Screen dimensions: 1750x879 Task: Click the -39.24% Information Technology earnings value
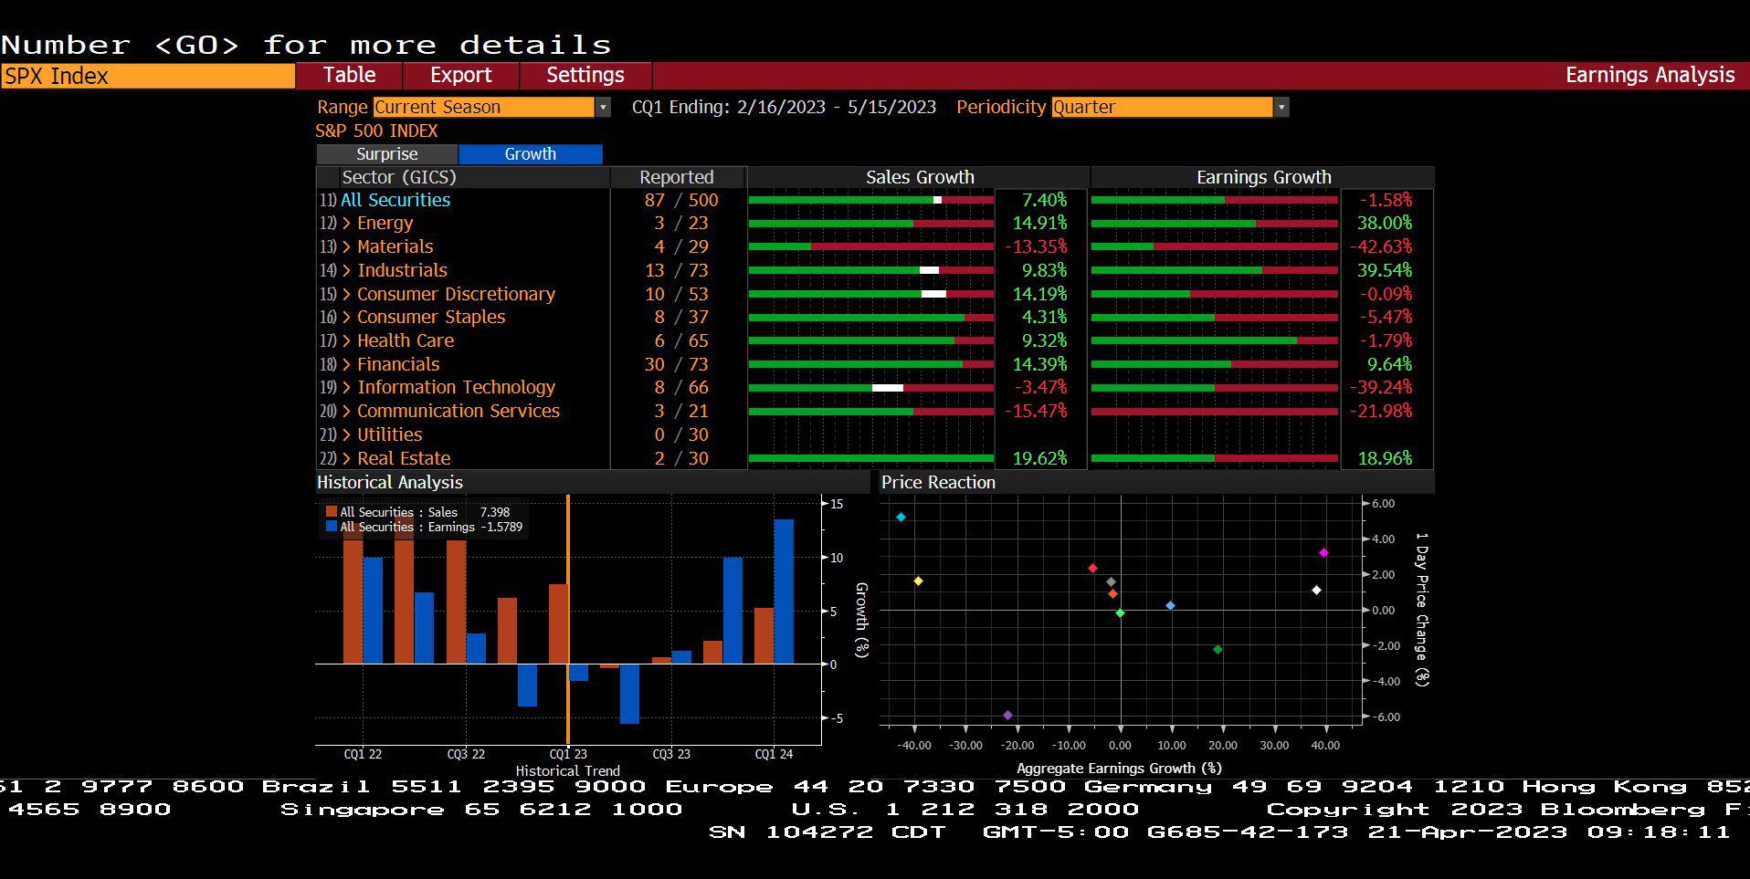click(x=1381, y=387)
